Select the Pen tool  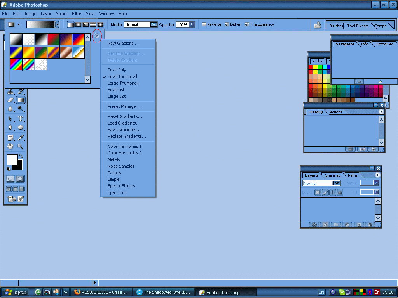(x=10, y=127)
